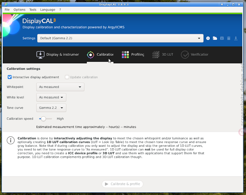Click the window shade up-arrow button

pos(222,4)
